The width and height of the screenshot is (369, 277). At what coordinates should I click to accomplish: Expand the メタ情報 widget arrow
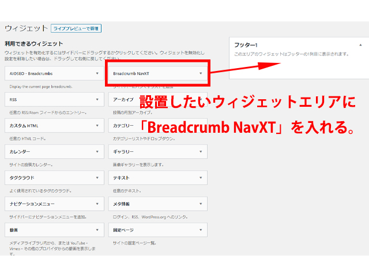coord(201,204)
